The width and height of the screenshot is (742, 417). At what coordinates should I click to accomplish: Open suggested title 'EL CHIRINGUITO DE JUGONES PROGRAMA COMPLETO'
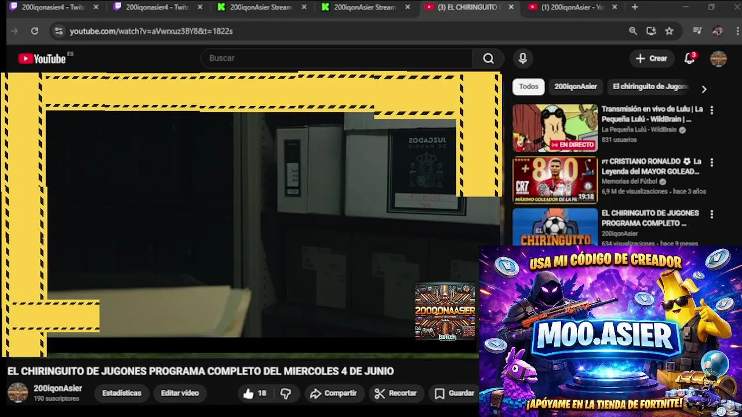tap(650, 218)
